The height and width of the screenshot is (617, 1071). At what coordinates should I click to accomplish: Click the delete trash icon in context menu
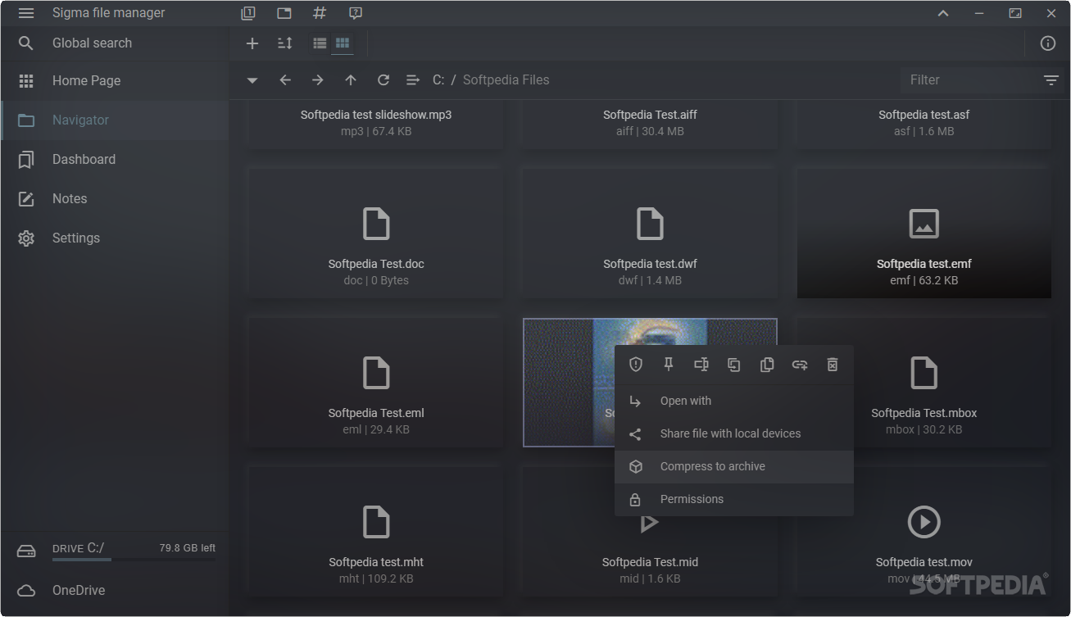point(833,365)
